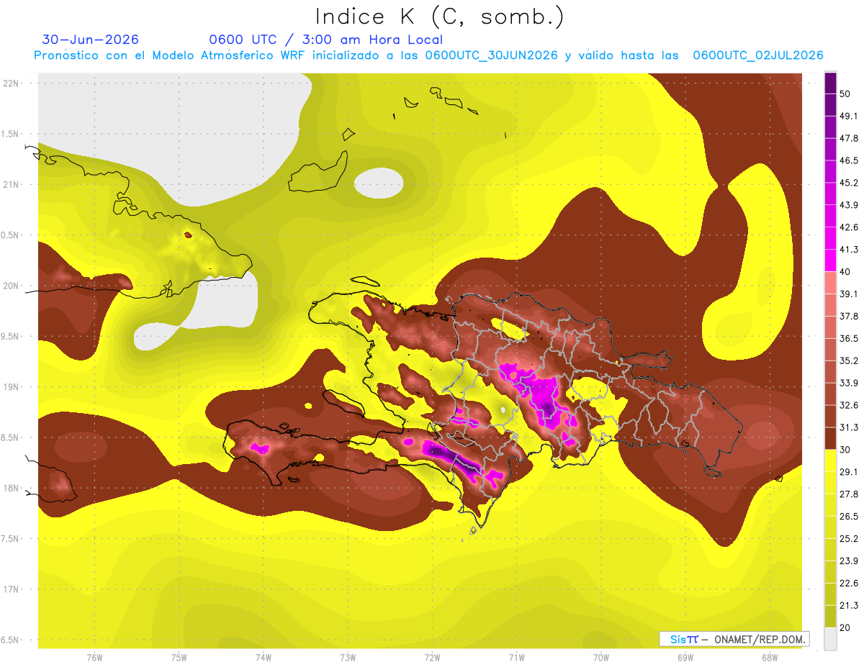Click colorbar label "26.5"
This screenshot has height=667, width=864.
(x=849, y=517)
